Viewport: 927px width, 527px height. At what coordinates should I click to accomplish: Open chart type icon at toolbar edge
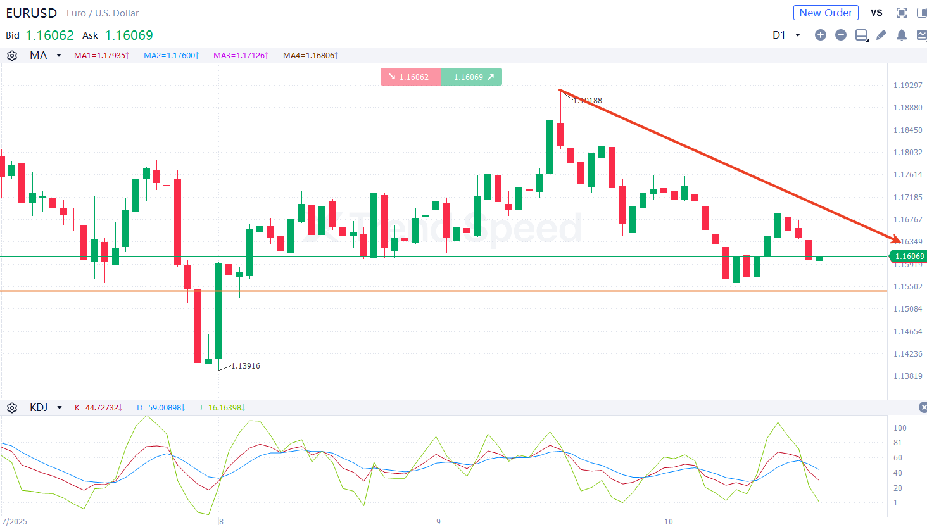(922, 35)
